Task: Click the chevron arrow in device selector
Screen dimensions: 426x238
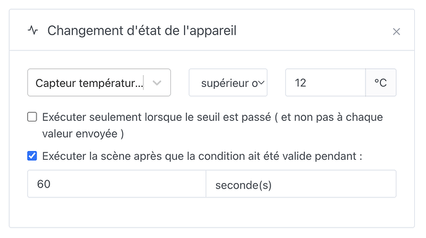Action: click(x=157, y=83)
